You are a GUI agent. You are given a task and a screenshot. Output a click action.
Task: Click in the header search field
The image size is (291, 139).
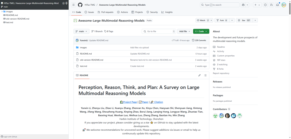coord(220,5)
